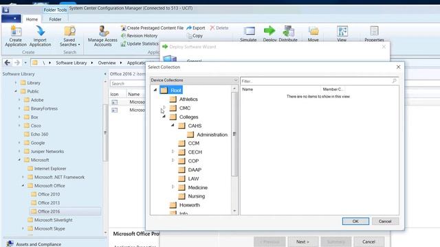The height and width of the screenshot is (247, 440).
Task: Close the Select Collection dialog
Action: click(x=398, y=67)
